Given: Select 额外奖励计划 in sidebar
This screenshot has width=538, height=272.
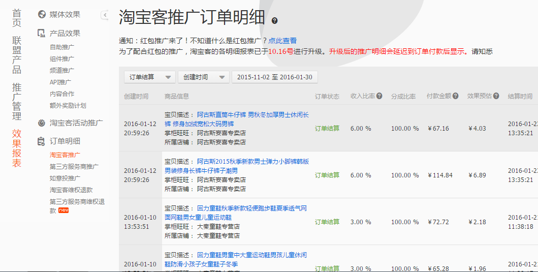Looking at the screenshot, I should 68,105.
